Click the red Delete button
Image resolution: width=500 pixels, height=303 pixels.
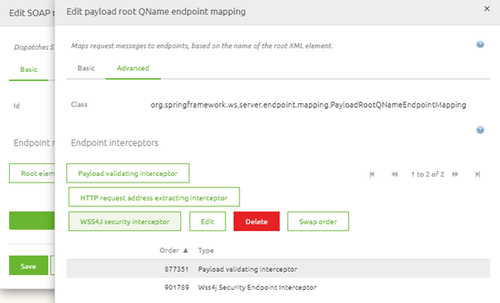pos(257,221)
